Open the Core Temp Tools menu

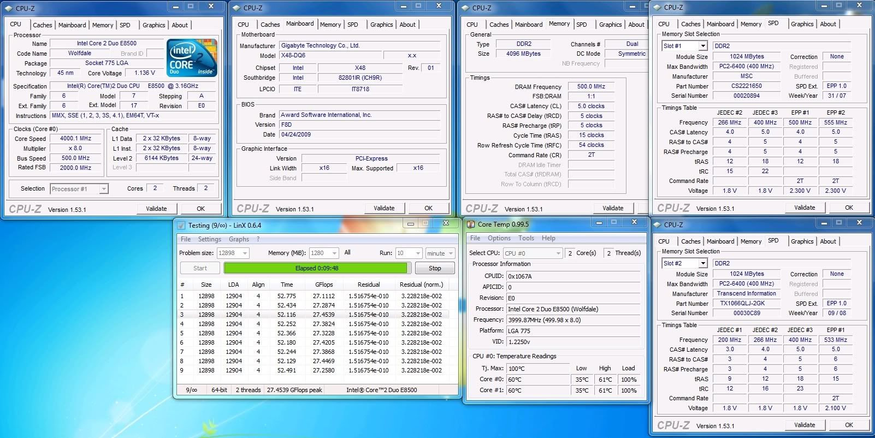tap(527, 238)
